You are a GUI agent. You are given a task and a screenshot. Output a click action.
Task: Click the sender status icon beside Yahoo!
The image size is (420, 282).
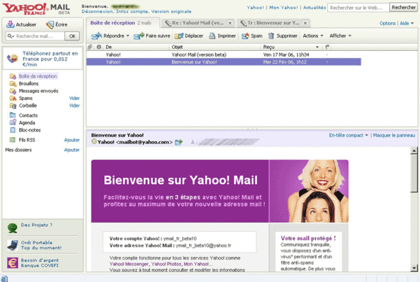click(x=94, y=142)
